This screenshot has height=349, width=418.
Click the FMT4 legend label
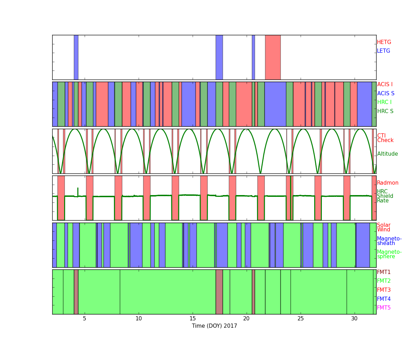(x=384, y=299)
